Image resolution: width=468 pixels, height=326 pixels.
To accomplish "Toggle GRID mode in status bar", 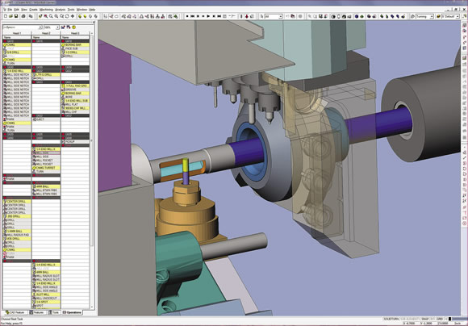I will pos(440,319).
